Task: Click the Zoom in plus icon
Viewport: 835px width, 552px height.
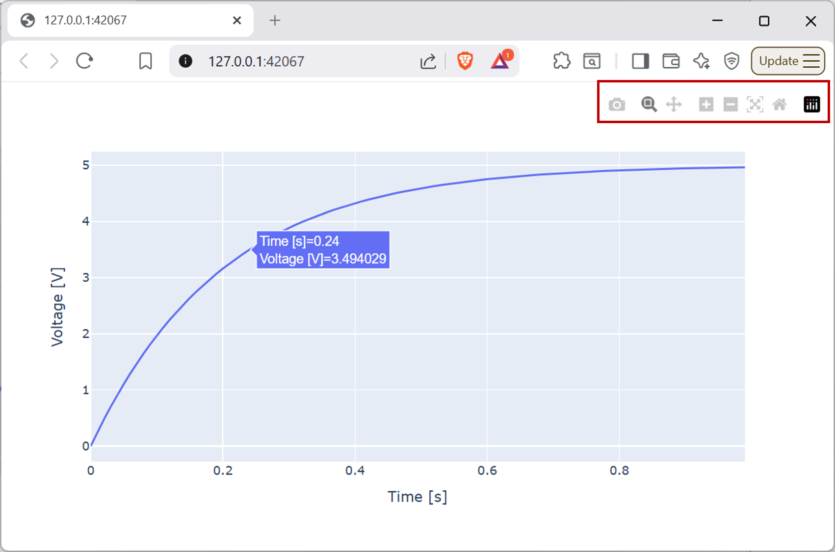Action: click(x=706, y=104)
